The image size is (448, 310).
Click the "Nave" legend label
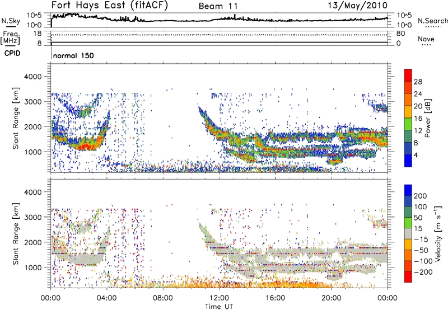(426, 39)
